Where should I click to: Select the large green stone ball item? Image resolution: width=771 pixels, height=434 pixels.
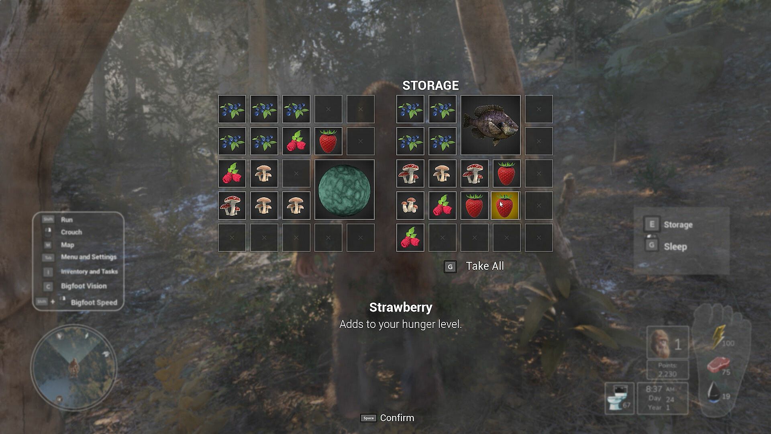point(344,189)
